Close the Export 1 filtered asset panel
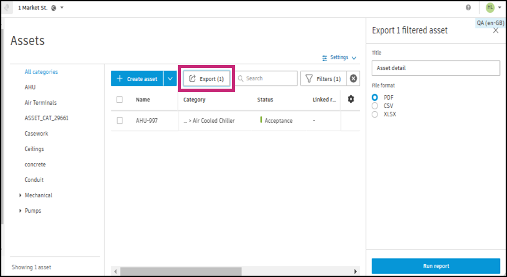 [x=495, y=31]
